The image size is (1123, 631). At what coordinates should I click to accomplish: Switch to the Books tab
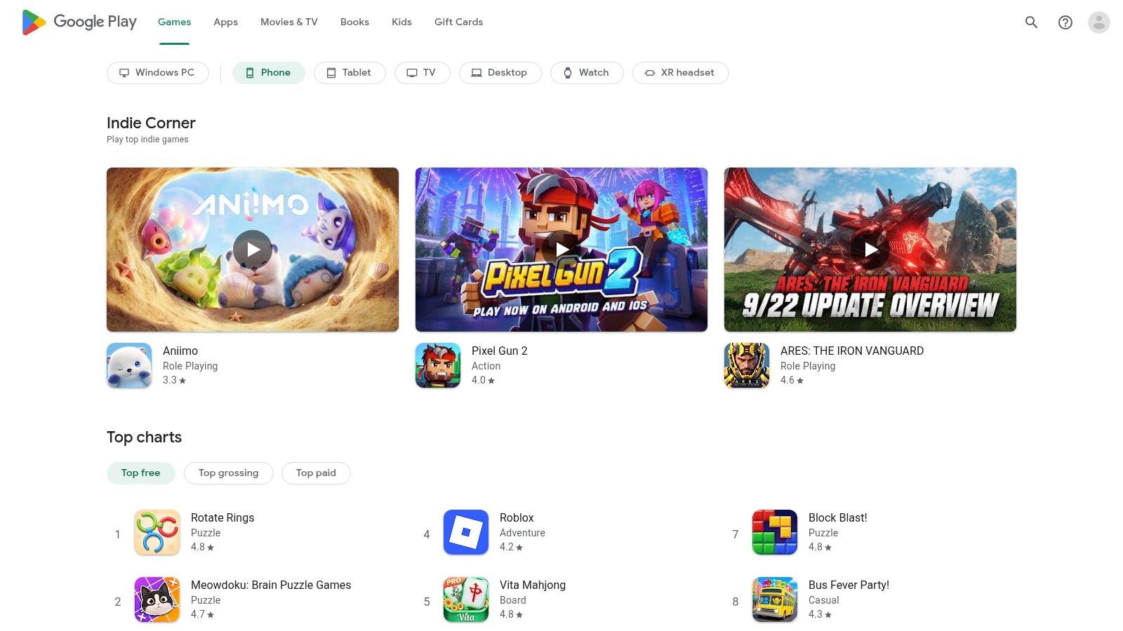[354, 22]
